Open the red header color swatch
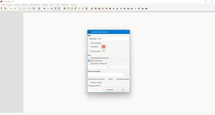 coord(103,47)
